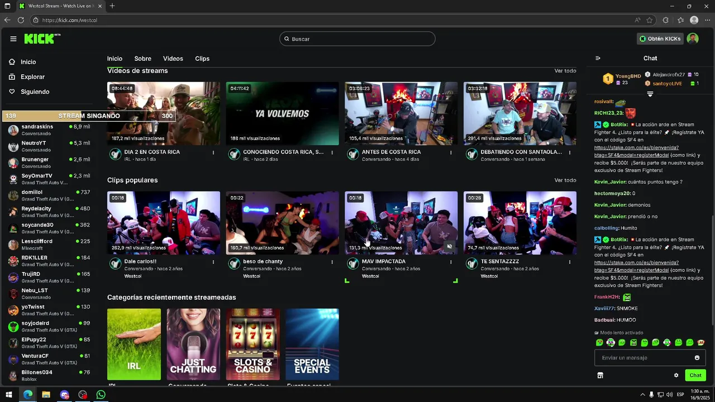715x402 pixels.
Task: Unmute the MAV IMPACTADA clip preview
Action: point(449,246)
